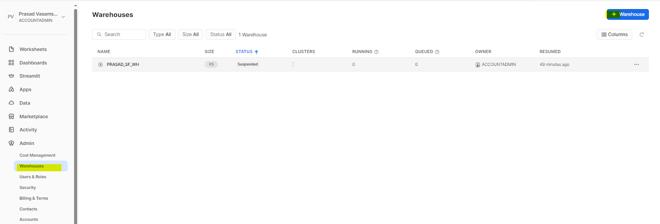Click the Dashboards grid icon
The image size is (660, 224).
point(12,63)
